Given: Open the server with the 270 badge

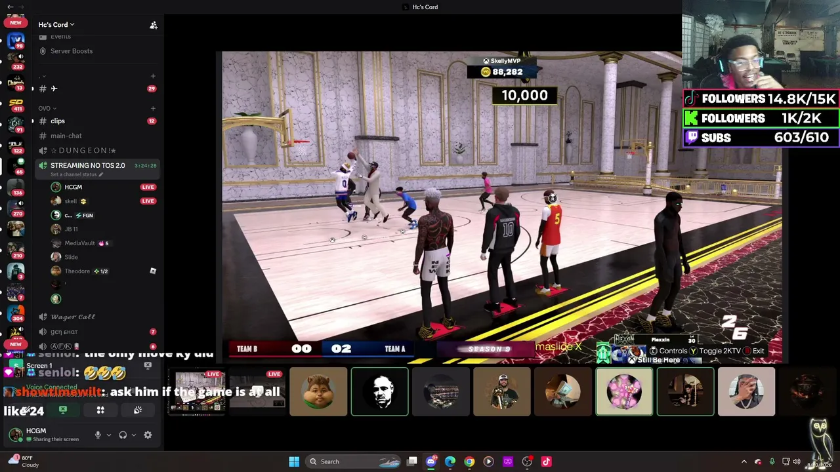Looking at the screenshot, I should point(16,209).
